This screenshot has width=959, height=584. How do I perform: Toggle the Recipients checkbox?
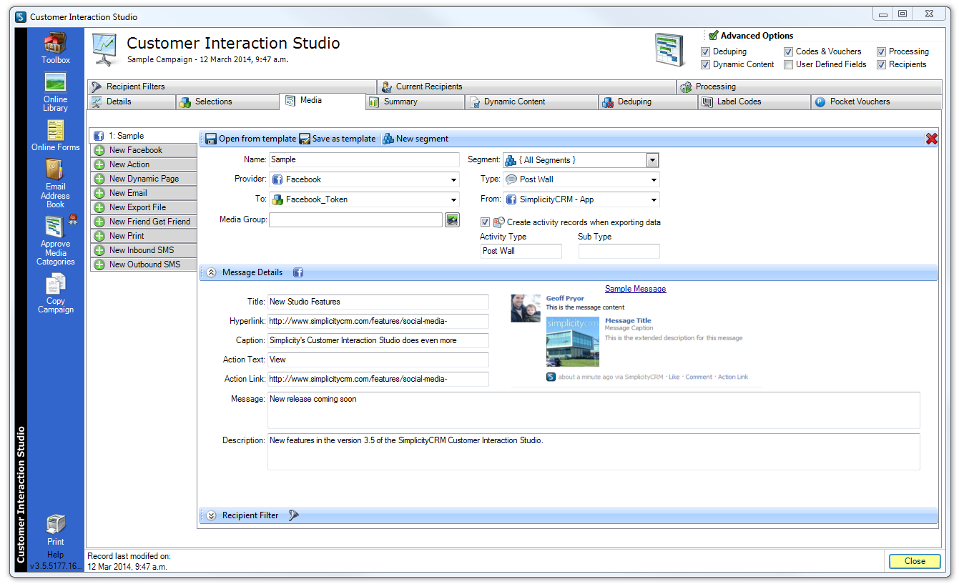pos(881,64)
